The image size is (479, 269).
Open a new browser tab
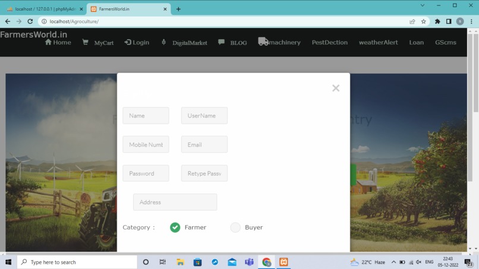(x=178, y=9)
